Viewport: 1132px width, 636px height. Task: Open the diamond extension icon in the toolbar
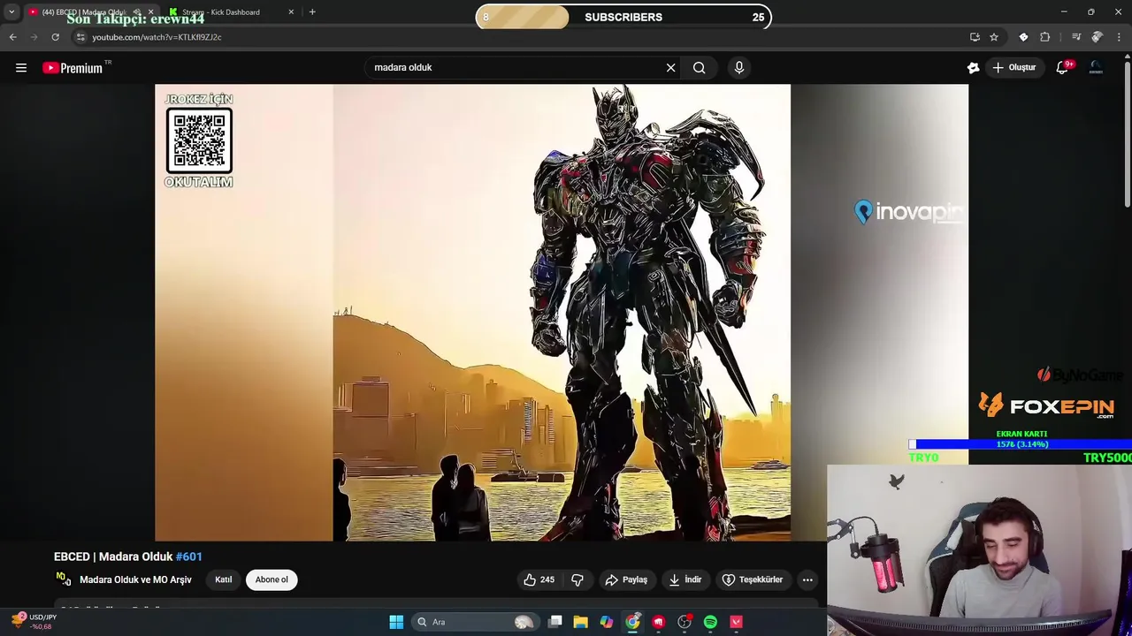[1023, 37]
